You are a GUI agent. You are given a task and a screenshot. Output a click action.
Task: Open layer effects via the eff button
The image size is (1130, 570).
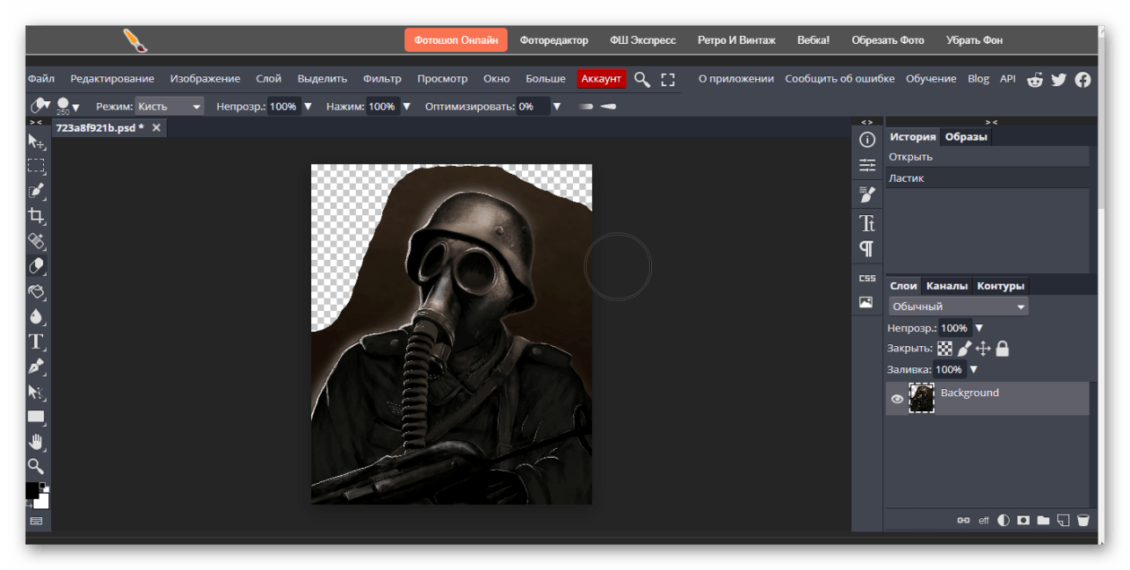983,520
